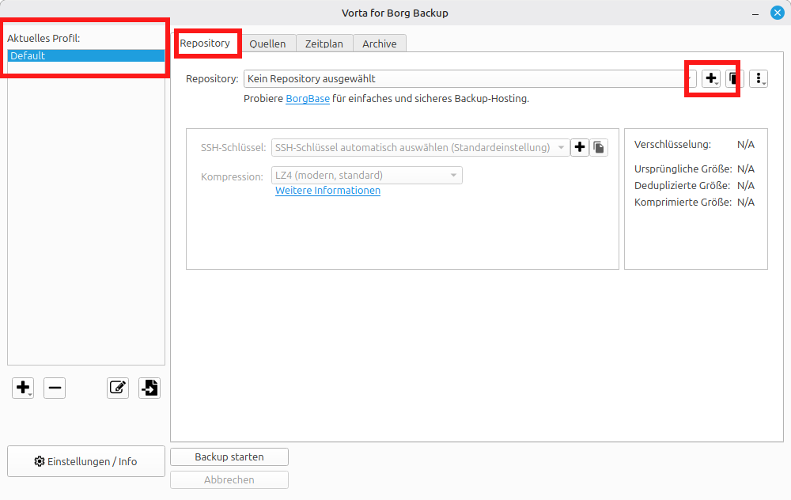Close the Vorta window
Screen dimensions: 791x500
click(x=777, y=13)
